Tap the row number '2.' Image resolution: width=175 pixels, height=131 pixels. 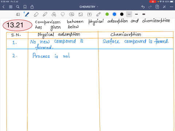15,56
